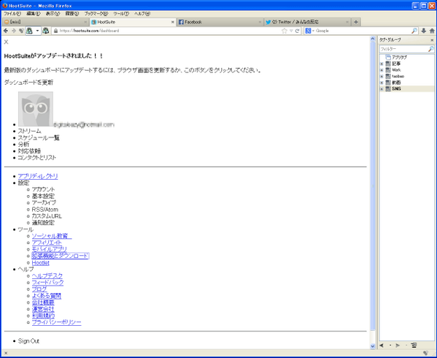Open the モバイルアプリ link
Viewport: 437px width, 358px height.
pos(50,249)
